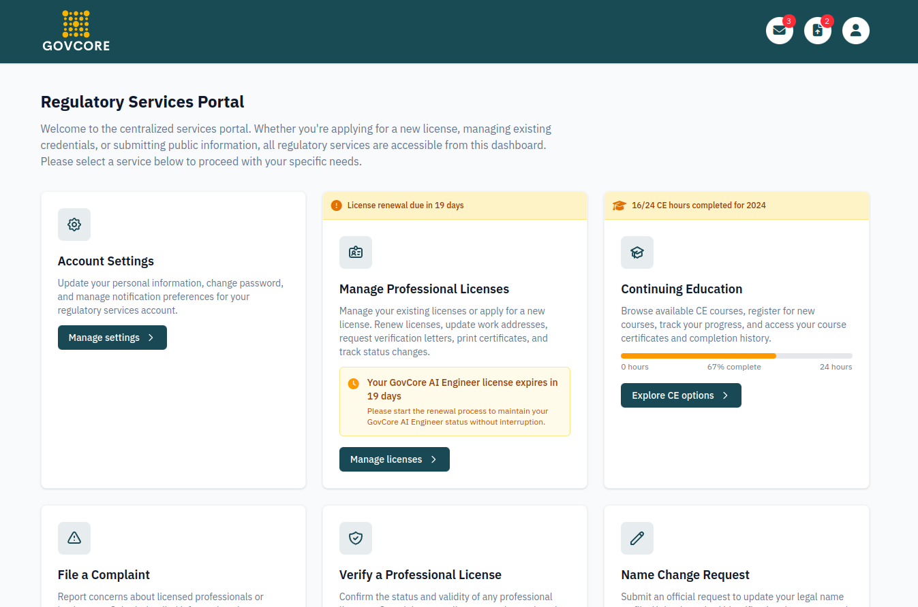
Task: Click the File a Complaint heading
Action: click(104, 575)
